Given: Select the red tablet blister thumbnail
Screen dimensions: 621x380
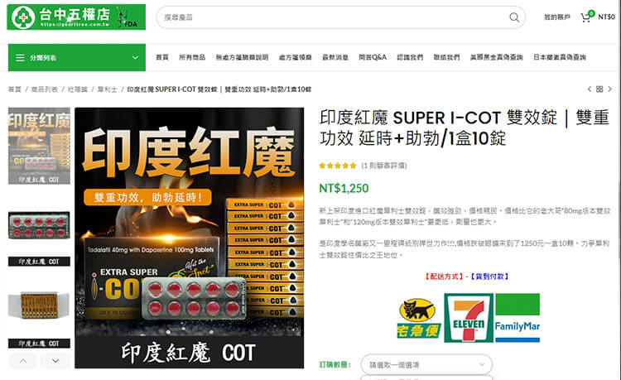Looking at the screenshot, I should tap(39, 225).
